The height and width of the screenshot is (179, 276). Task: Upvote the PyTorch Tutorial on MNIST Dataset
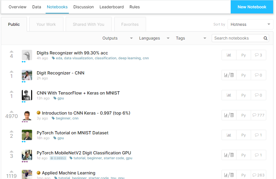(11, 131)
